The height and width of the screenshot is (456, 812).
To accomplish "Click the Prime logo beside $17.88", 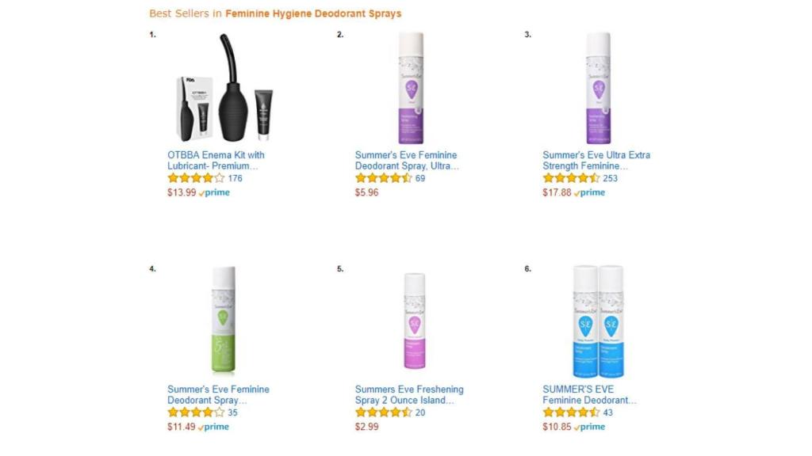I will 589,192.
